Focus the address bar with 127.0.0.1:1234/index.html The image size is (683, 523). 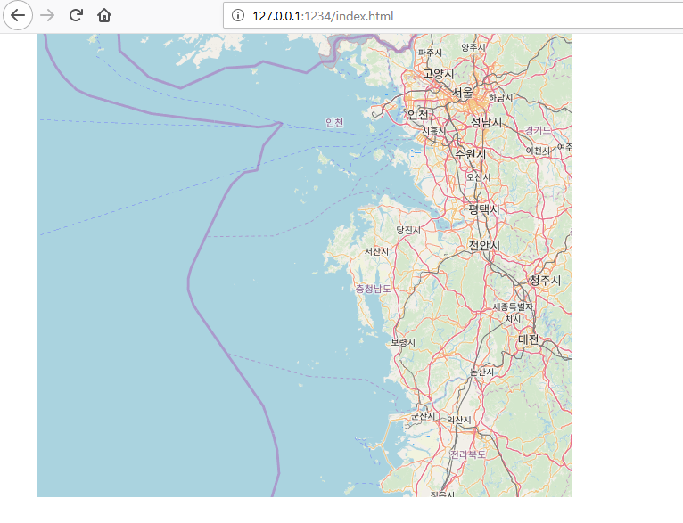(453, 16)
